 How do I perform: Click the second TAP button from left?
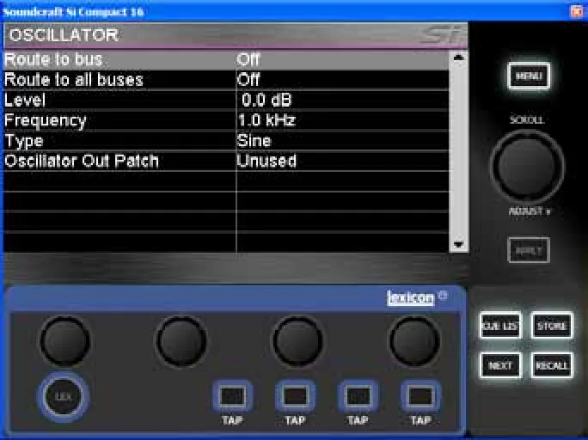click(x=295, y=396)
